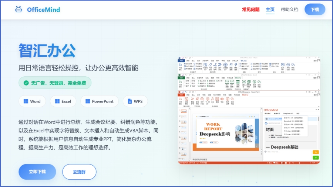The height and width of the screenshot is (187, 333).
Task: Open 系统设置 in the Excel ribbon
Action: (x=254, y=84)
